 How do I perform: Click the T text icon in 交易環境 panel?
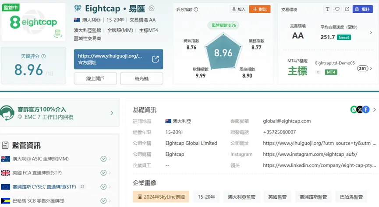tap(327, 9)
